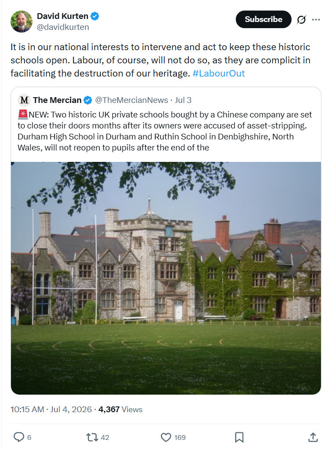Open the #LabourOut hashtag
The width and height of the screenshot is (328, 450).
tap(219, 73)
